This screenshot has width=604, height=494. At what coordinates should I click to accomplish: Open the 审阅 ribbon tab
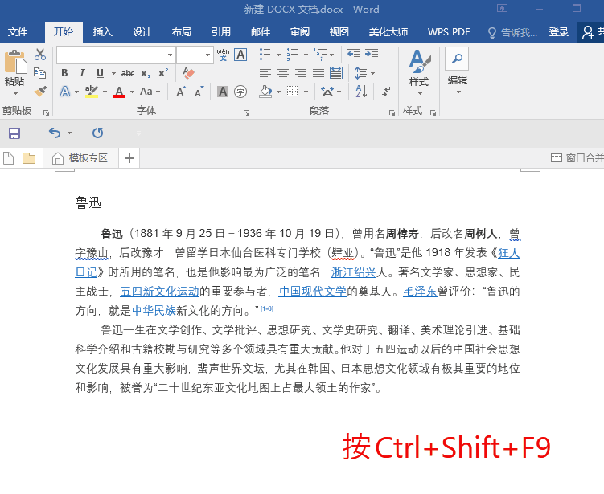[300, 32]
